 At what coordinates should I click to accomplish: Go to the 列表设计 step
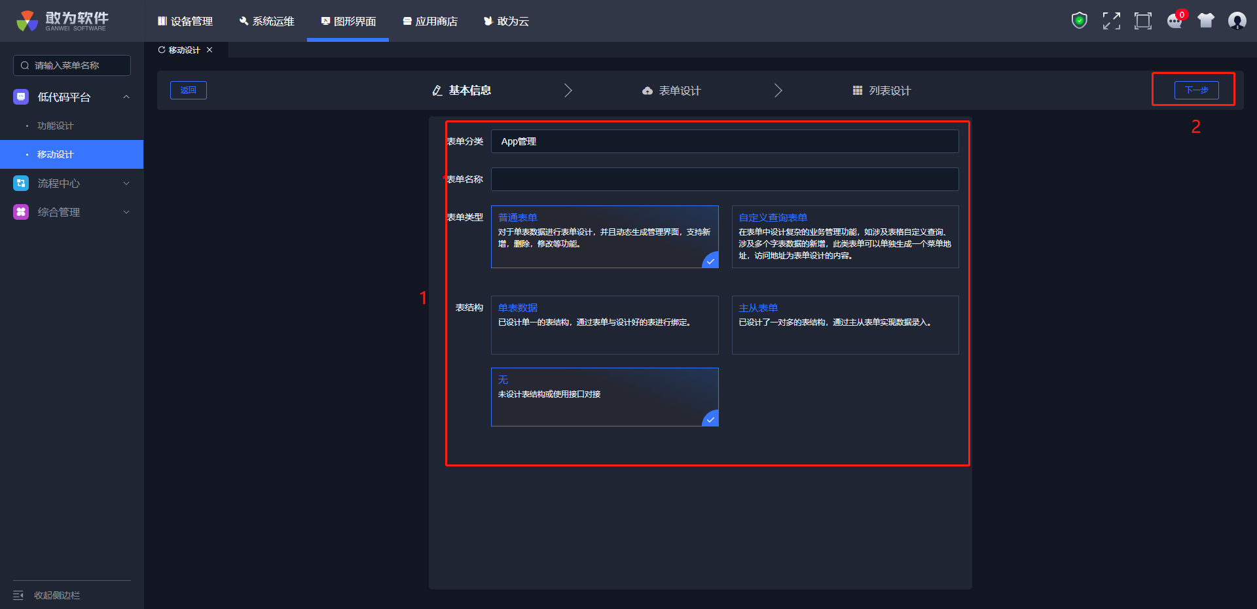[882, 91]
